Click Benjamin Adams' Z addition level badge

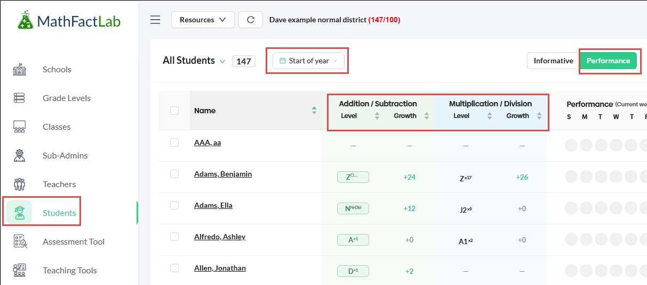[353, 177]
